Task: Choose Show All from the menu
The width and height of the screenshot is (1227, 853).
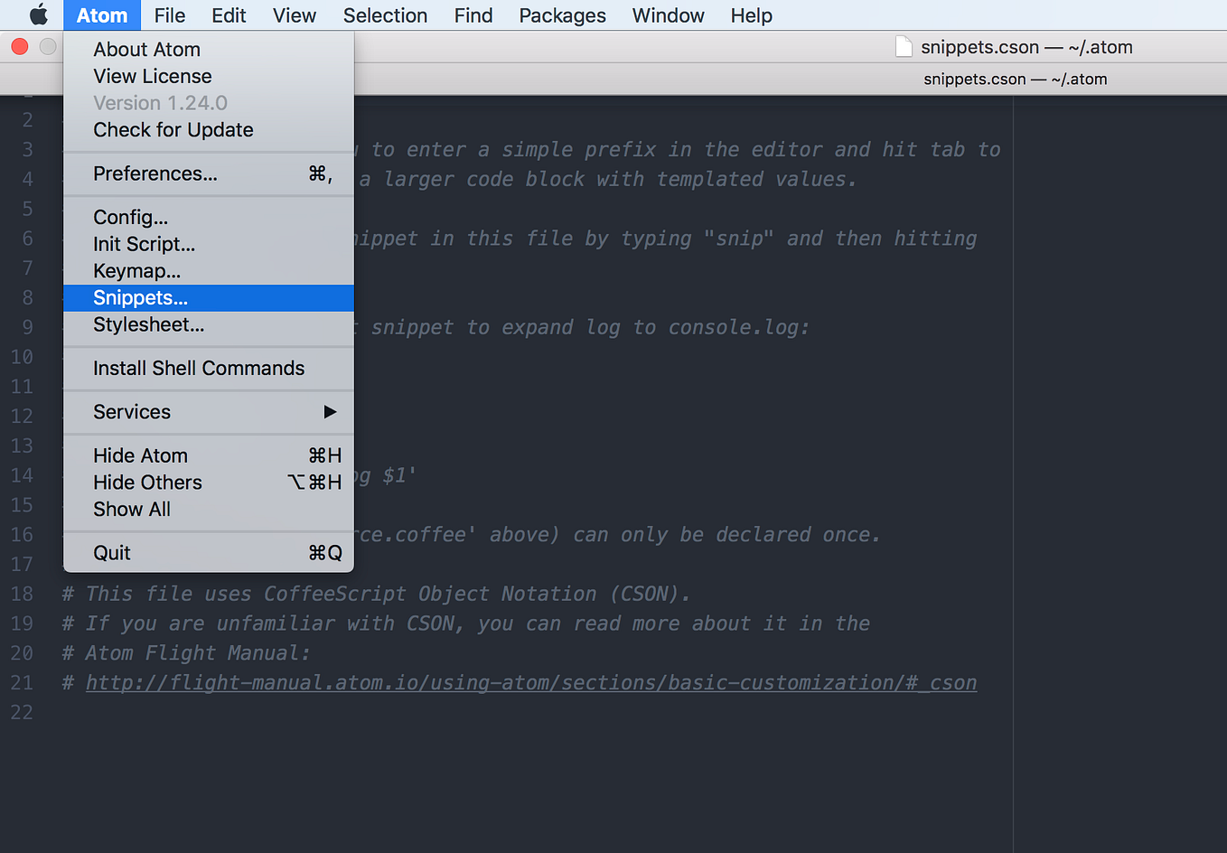Action: pos(131,509)
